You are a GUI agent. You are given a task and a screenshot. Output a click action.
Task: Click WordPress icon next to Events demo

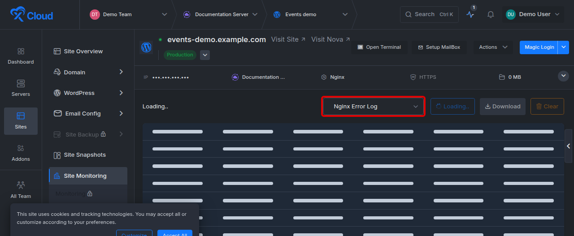pyautogui.click(x=277, y=14)
